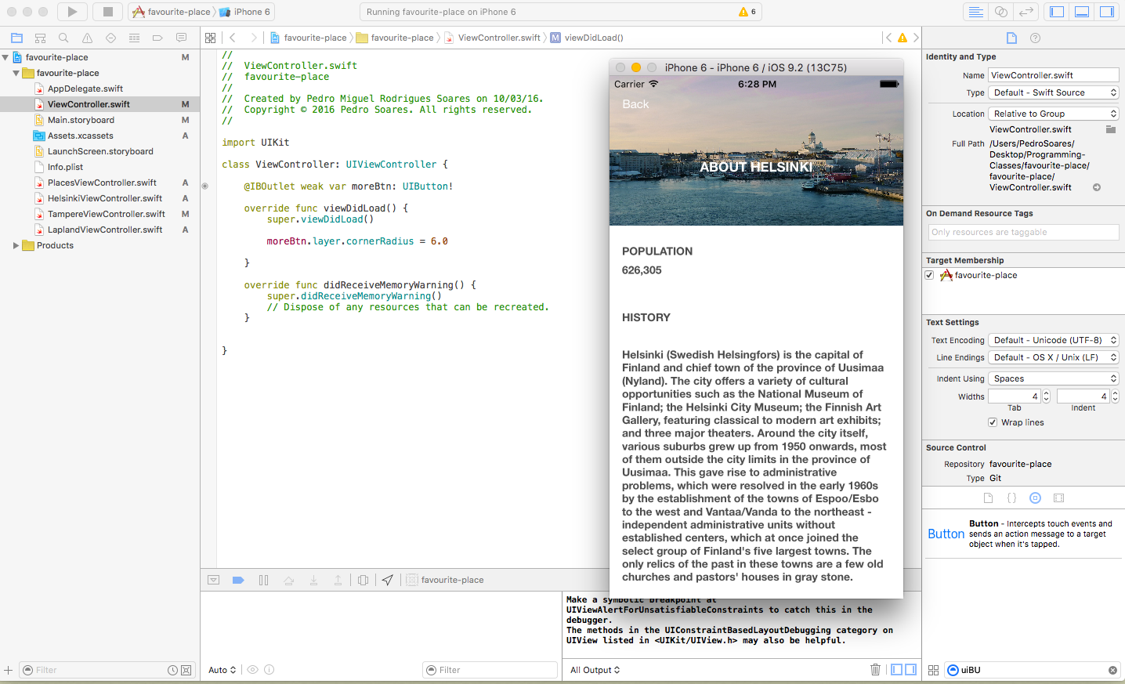Switch to Version editor
1125x684 pixels.
click(1026, 12)
